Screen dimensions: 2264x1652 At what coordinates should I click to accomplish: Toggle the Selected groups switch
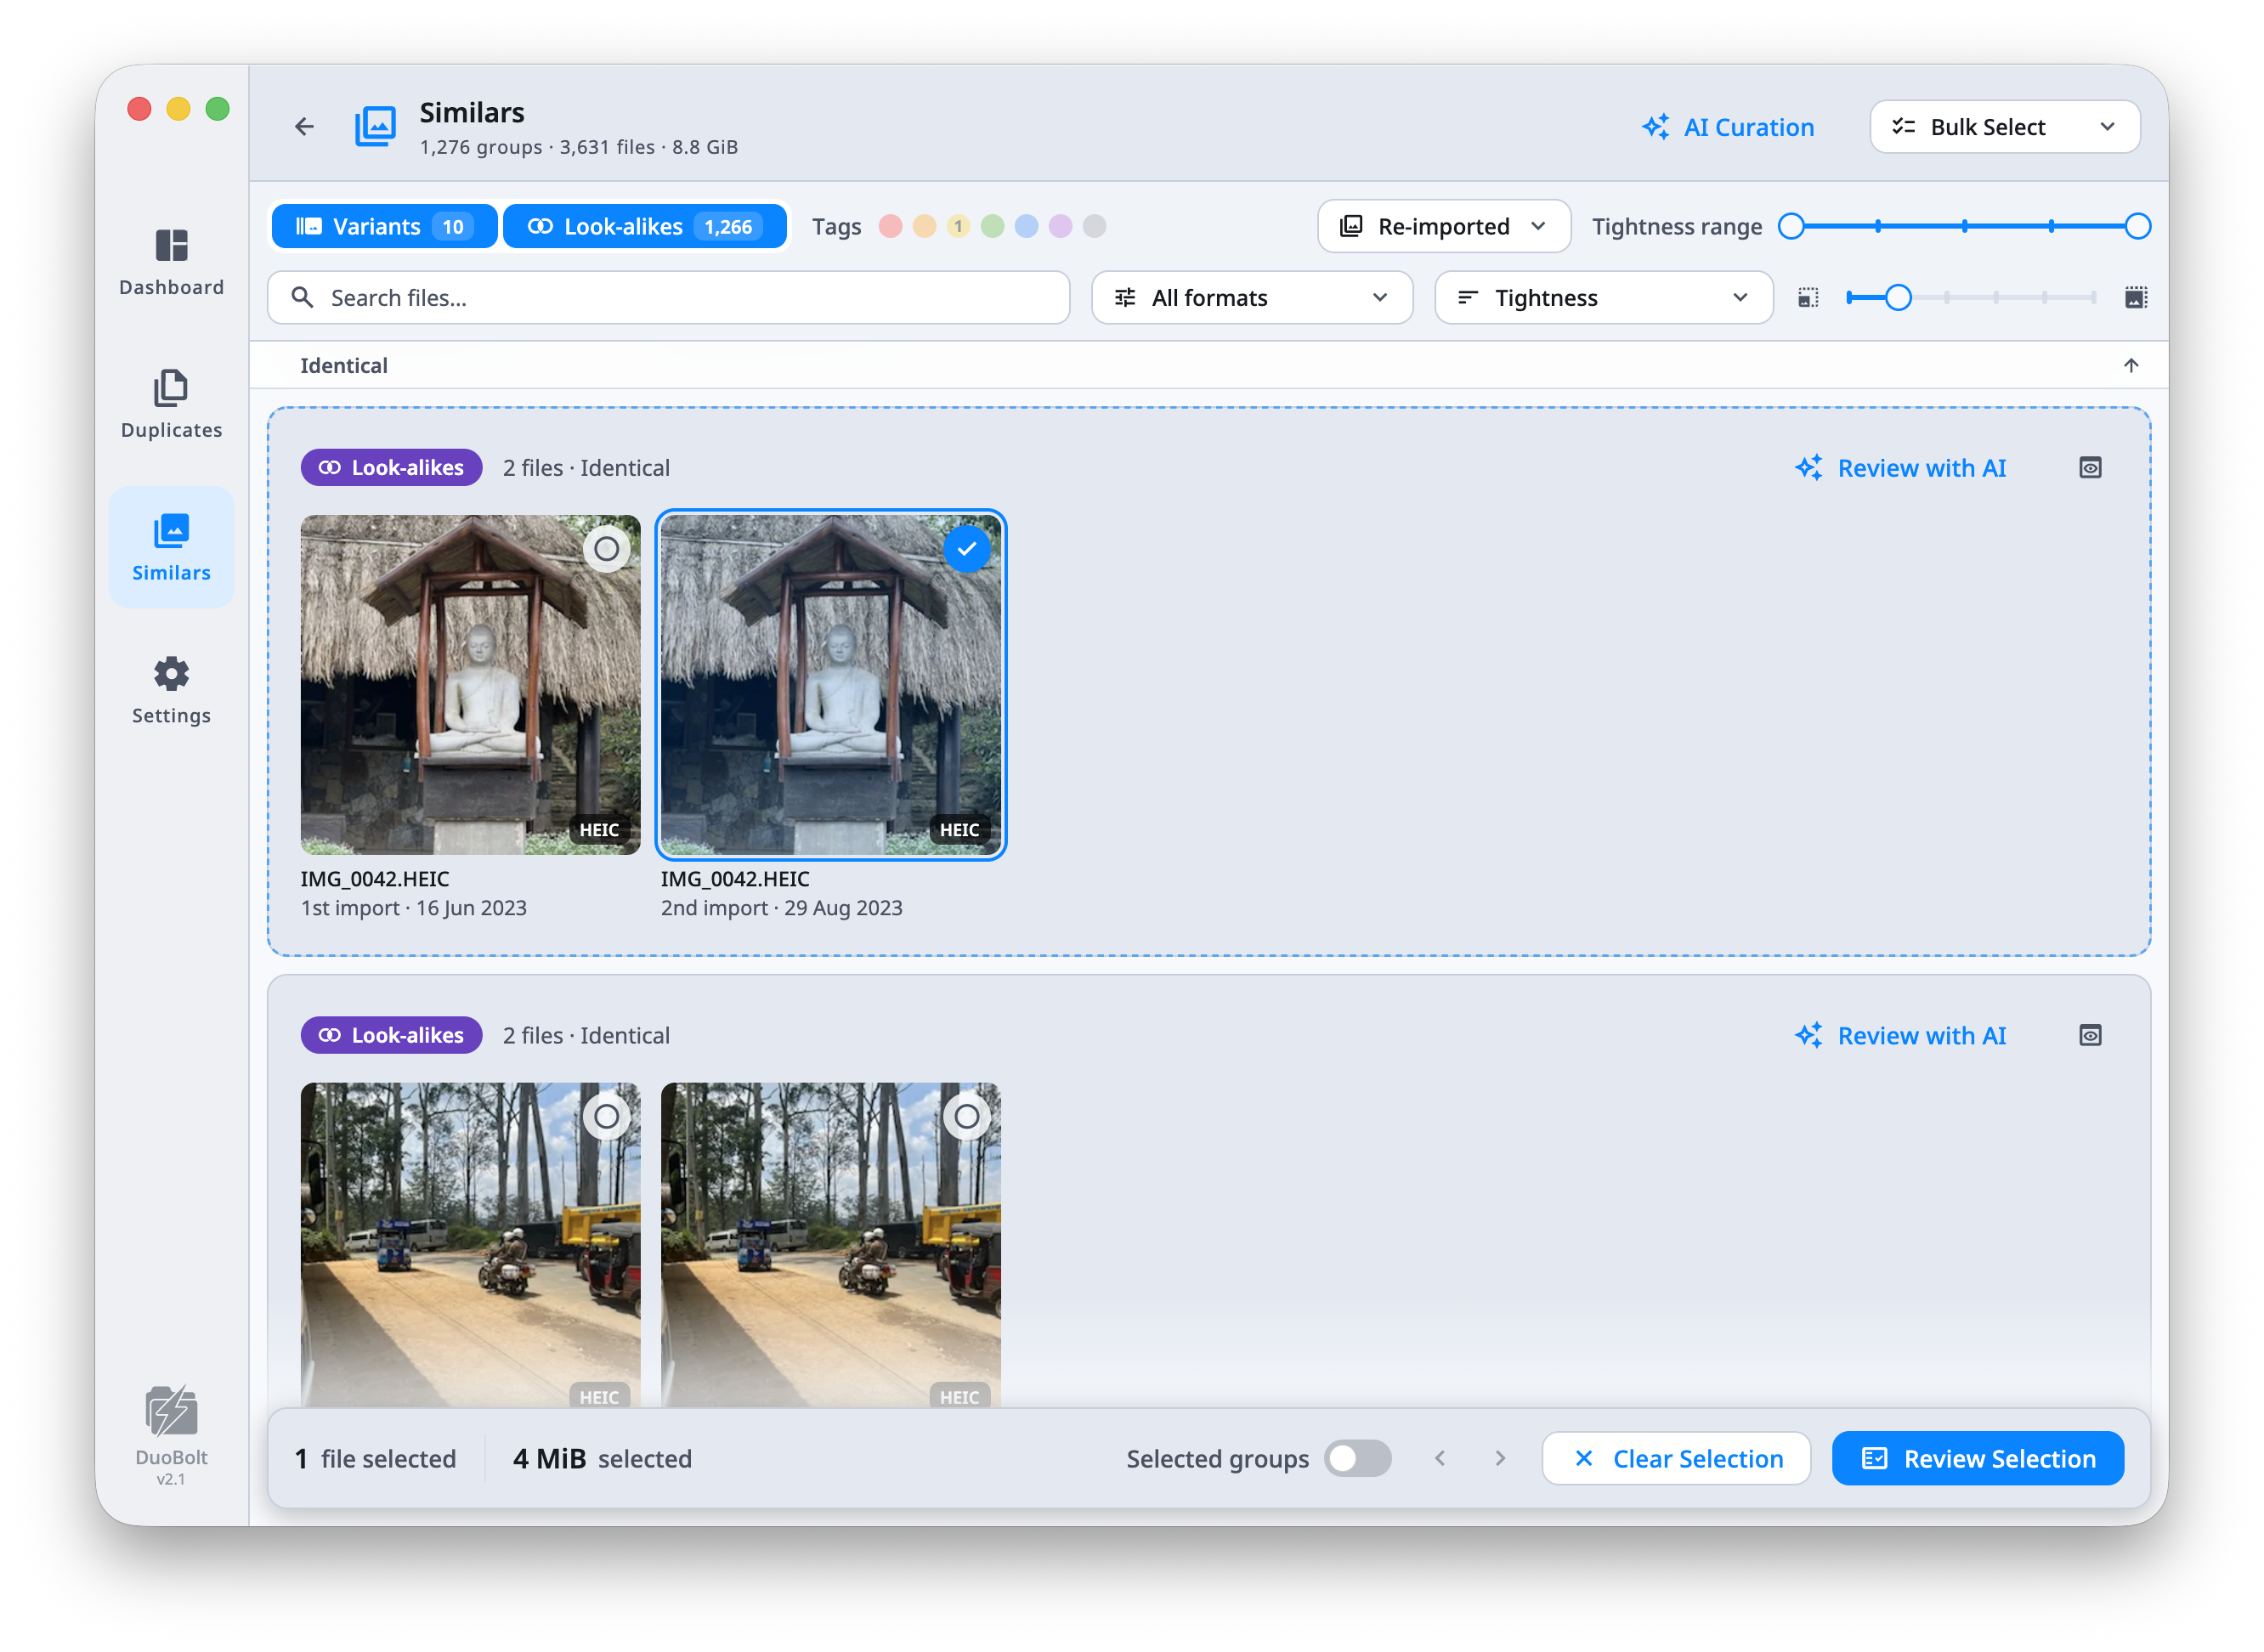point(1357,1458)
